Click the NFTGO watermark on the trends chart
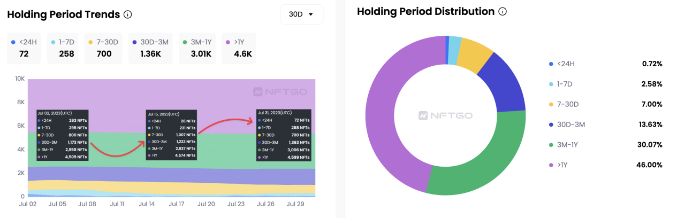This screenshot has height=218, width=677. point(280,91)
